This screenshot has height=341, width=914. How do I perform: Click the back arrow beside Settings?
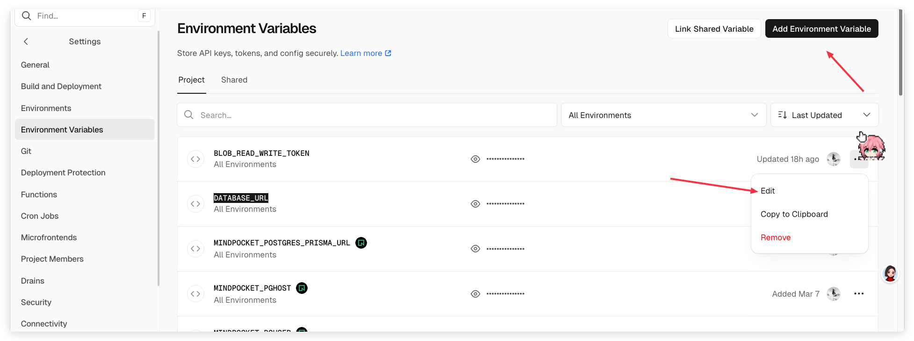tap(26, 42)
